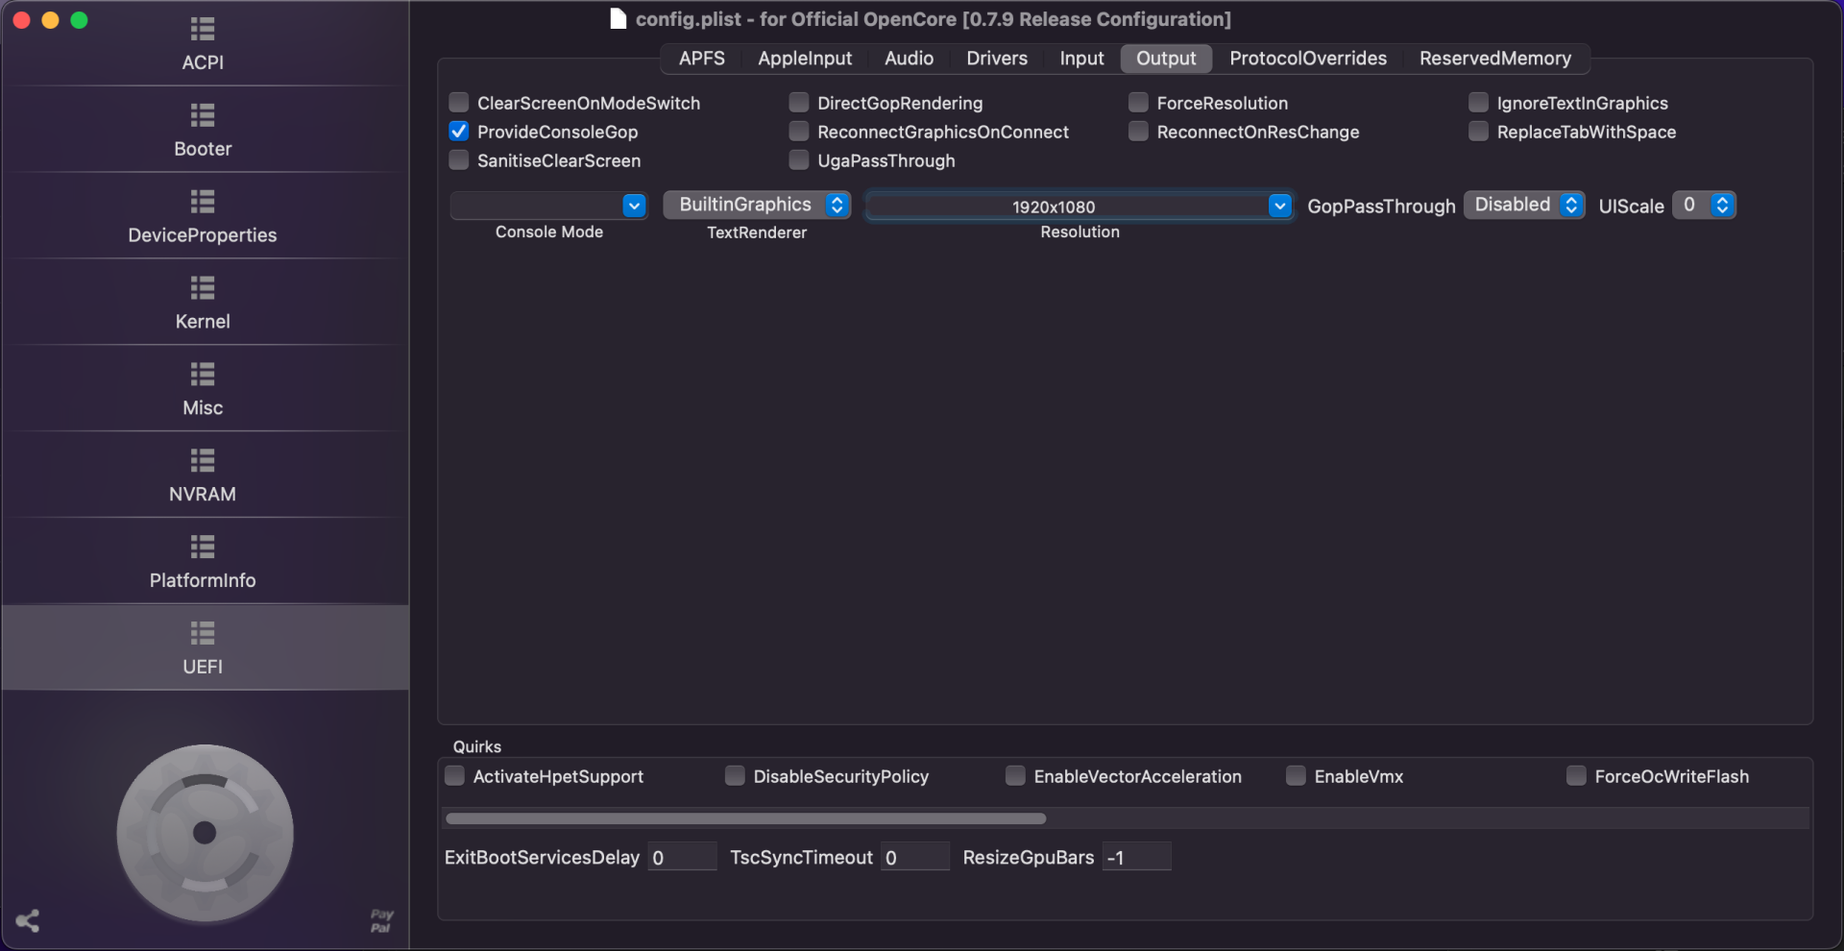This screenshot has width=1844, height=951.
Task: Open the ACPI section icon
Action: click(x=203, y=30)
